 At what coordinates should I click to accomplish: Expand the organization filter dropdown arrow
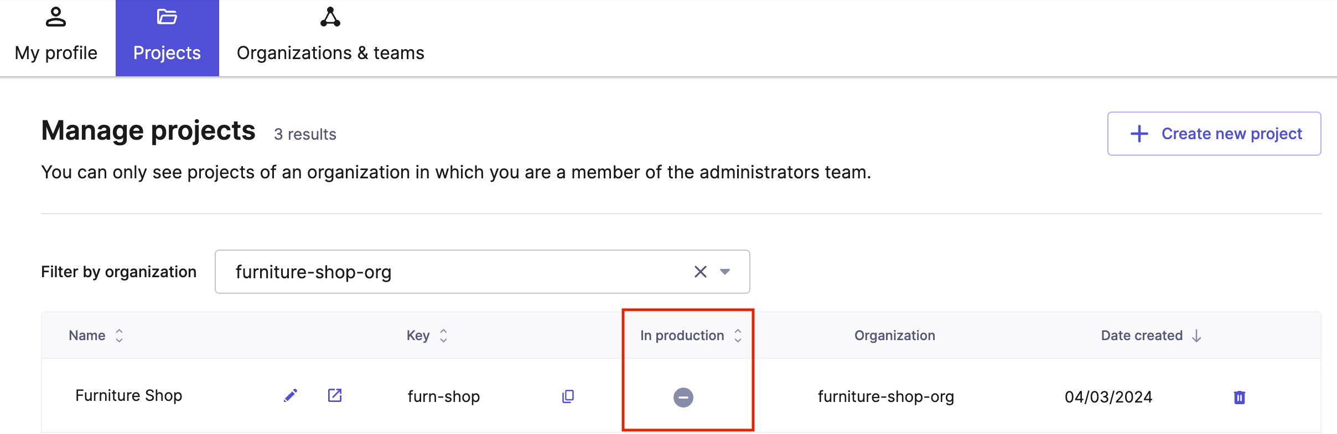pyautogui.click(x=725, y=272)
